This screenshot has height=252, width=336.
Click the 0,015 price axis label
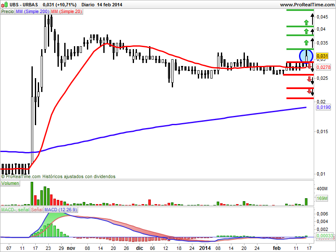(322, 131)
